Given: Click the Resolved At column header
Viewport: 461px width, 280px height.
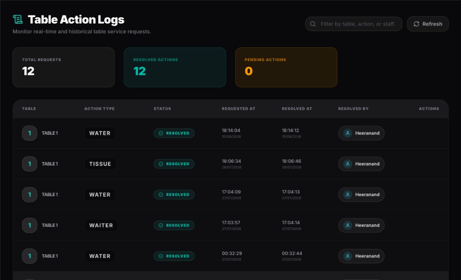Looking at the screenshot, I should (x=297, y=109).
